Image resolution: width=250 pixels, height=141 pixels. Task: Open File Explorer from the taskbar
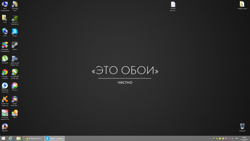click(18, 138)
